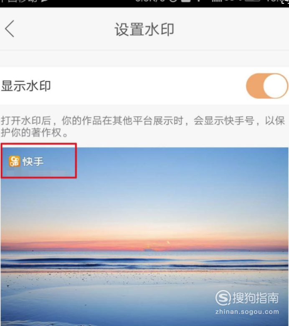The width and height of the screenshot is (289, 326).
Task: Tap the battery icon in status bar
Action: (252, 1)
